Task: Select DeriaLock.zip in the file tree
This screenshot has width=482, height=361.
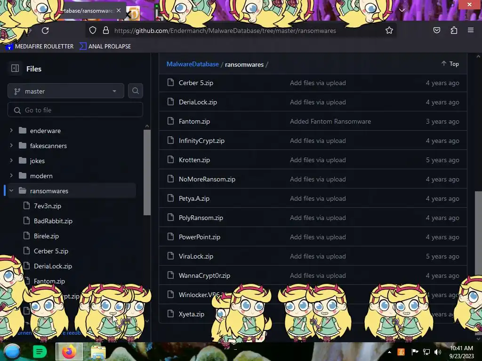Action: (53, 266)
